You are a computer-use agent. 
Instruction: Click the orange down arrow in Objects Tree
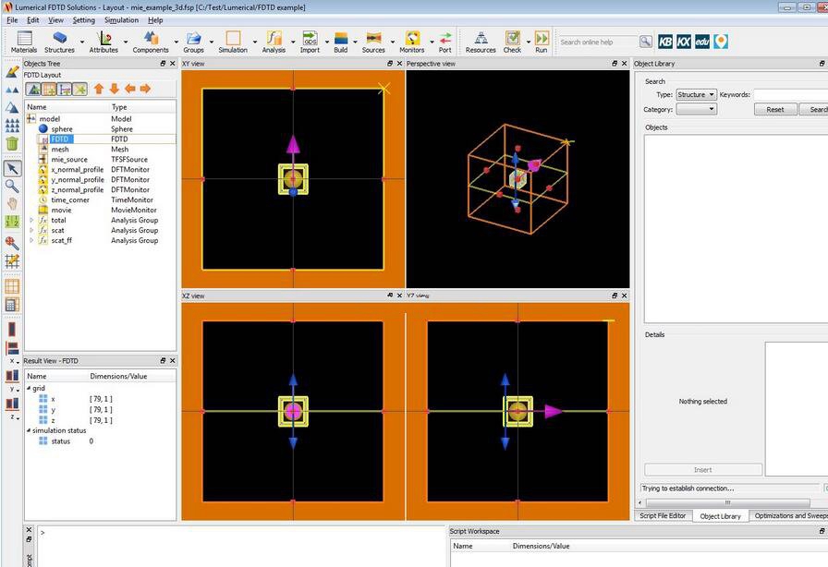114,89
